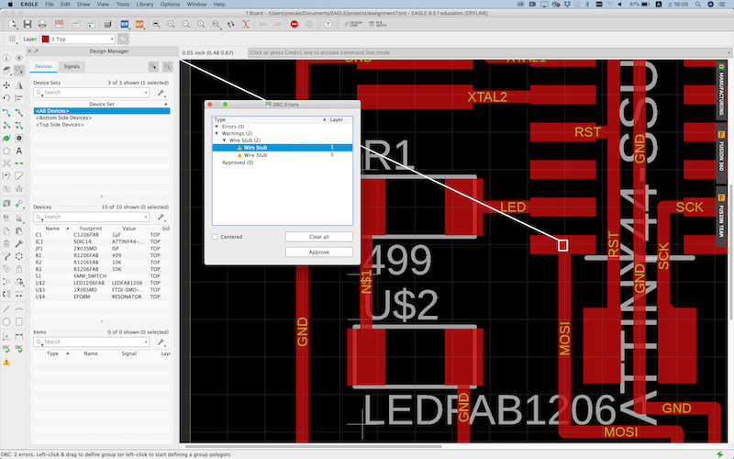This screenshot has height=459, width=734.
Task: Click the Approve button
Action: point(318,252)
